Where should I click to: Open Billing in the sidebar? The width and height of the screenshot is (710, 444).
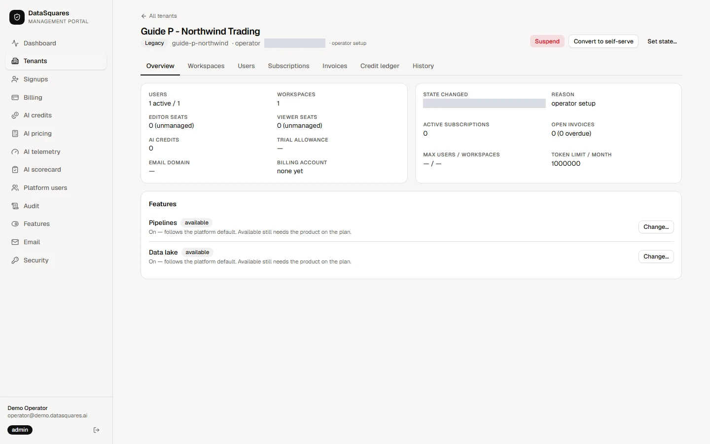point(56,98)
